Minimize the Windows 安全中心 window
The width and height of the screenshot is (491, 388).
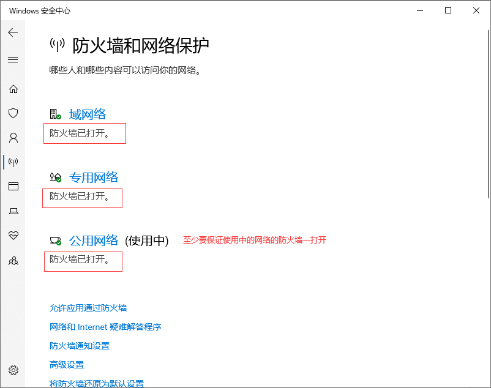click(x=420, y=10)
